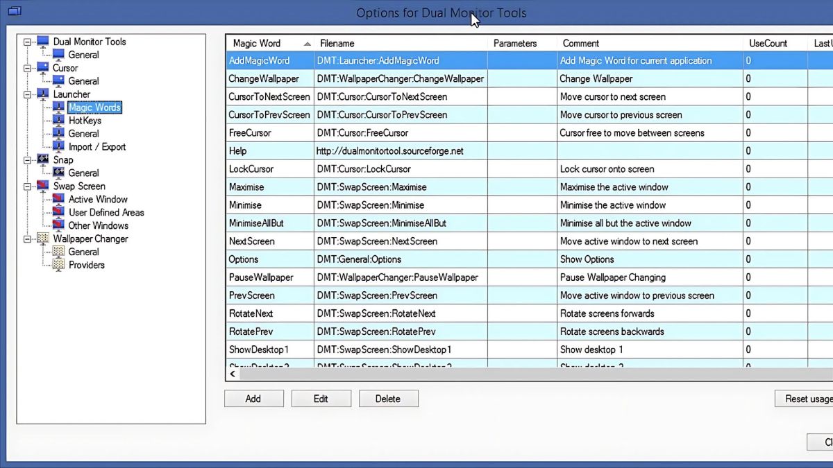Select the RotatePrev magic word cell
This screenshot has height=468, width=833.
(270, 331)
